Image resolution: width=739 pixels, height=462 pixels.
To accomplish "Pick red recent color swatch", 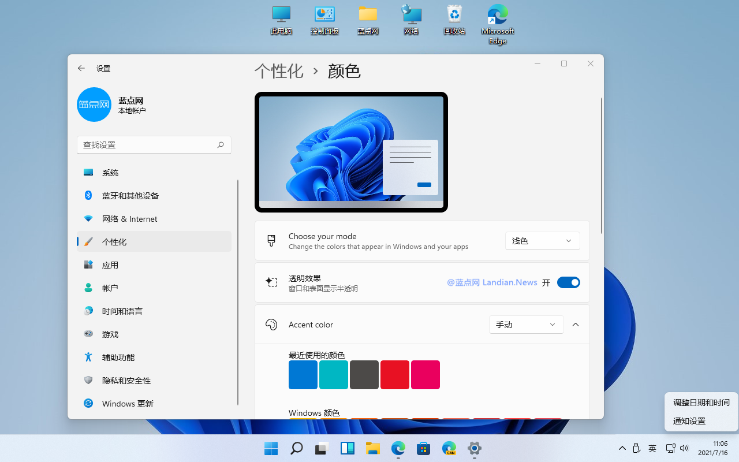I will (395, 375).
